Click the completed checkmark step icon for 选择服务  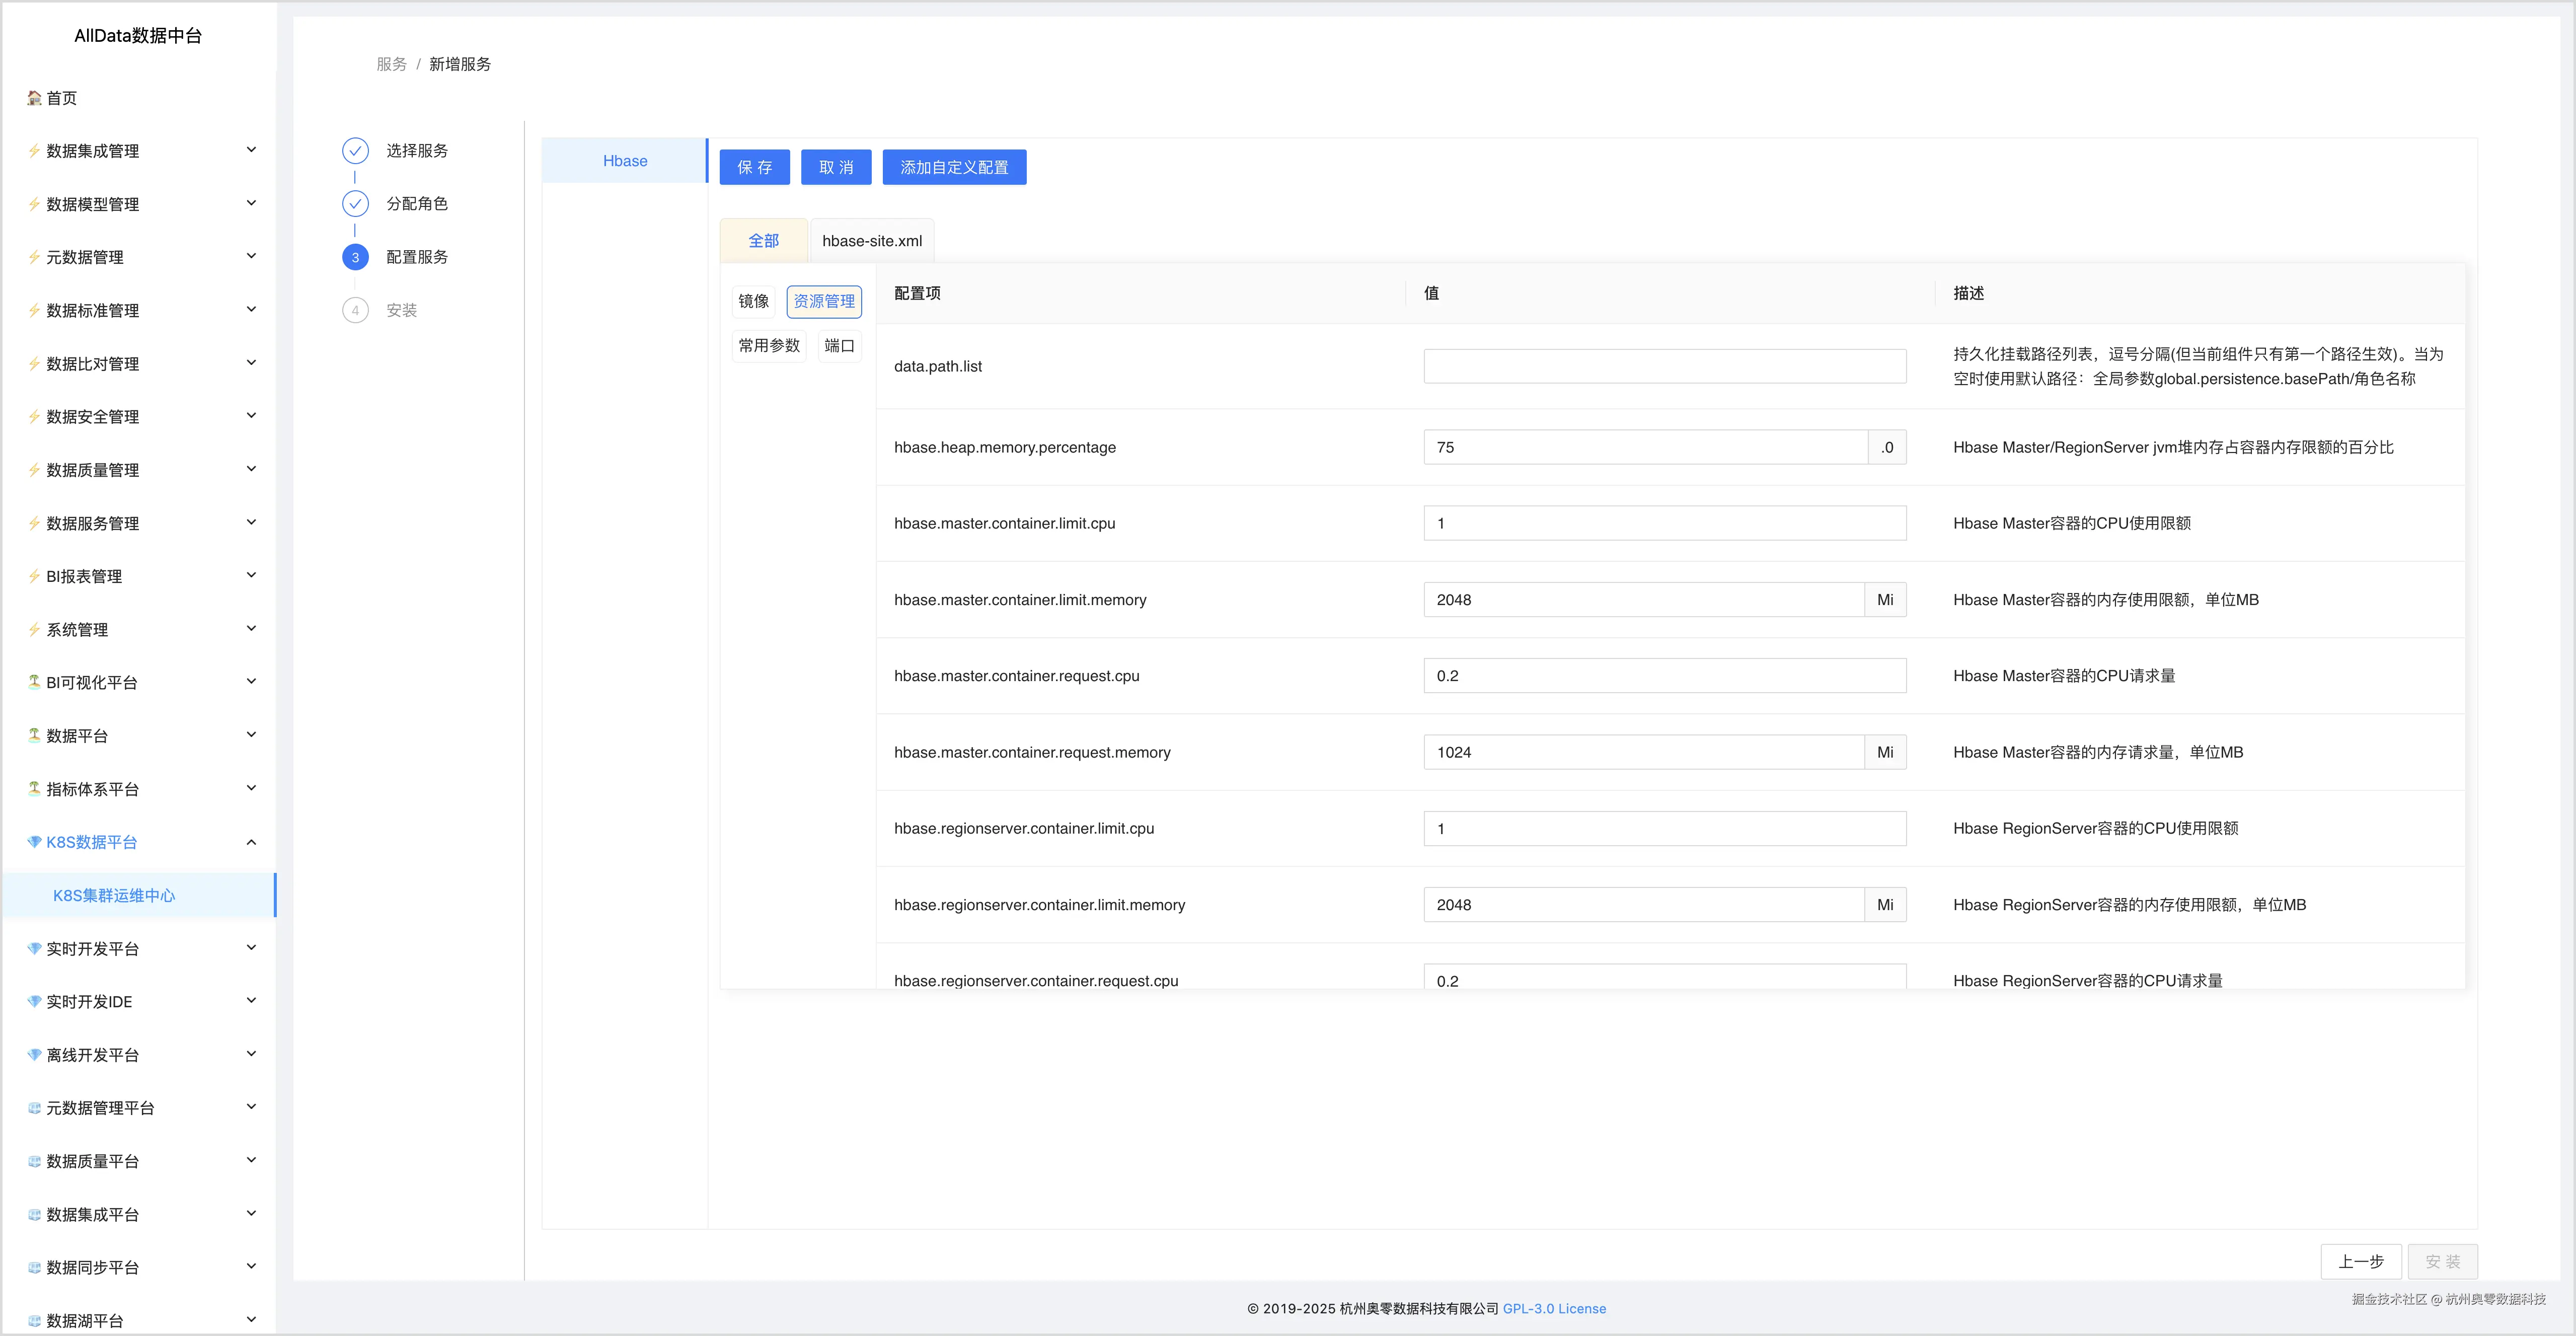[355, 151]
